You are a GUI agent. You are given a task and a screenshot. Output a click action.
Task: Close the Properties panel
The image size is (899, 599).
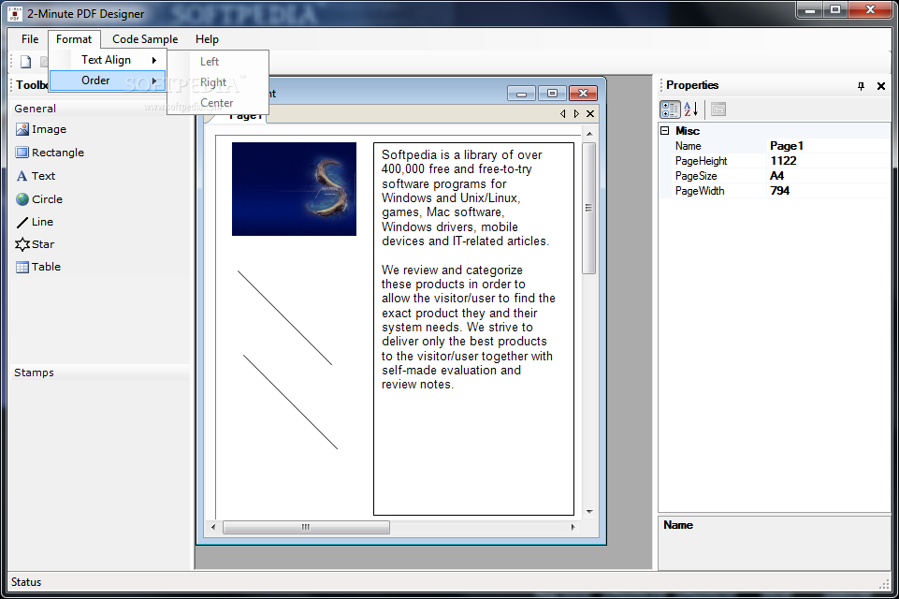881,86
